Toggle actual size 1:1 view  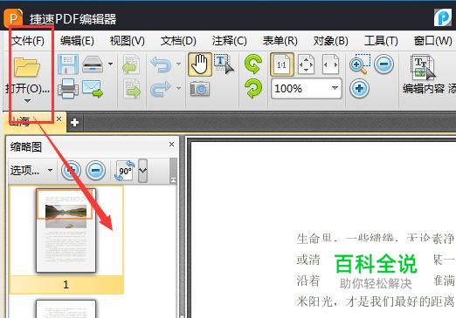tap(282, 64)
